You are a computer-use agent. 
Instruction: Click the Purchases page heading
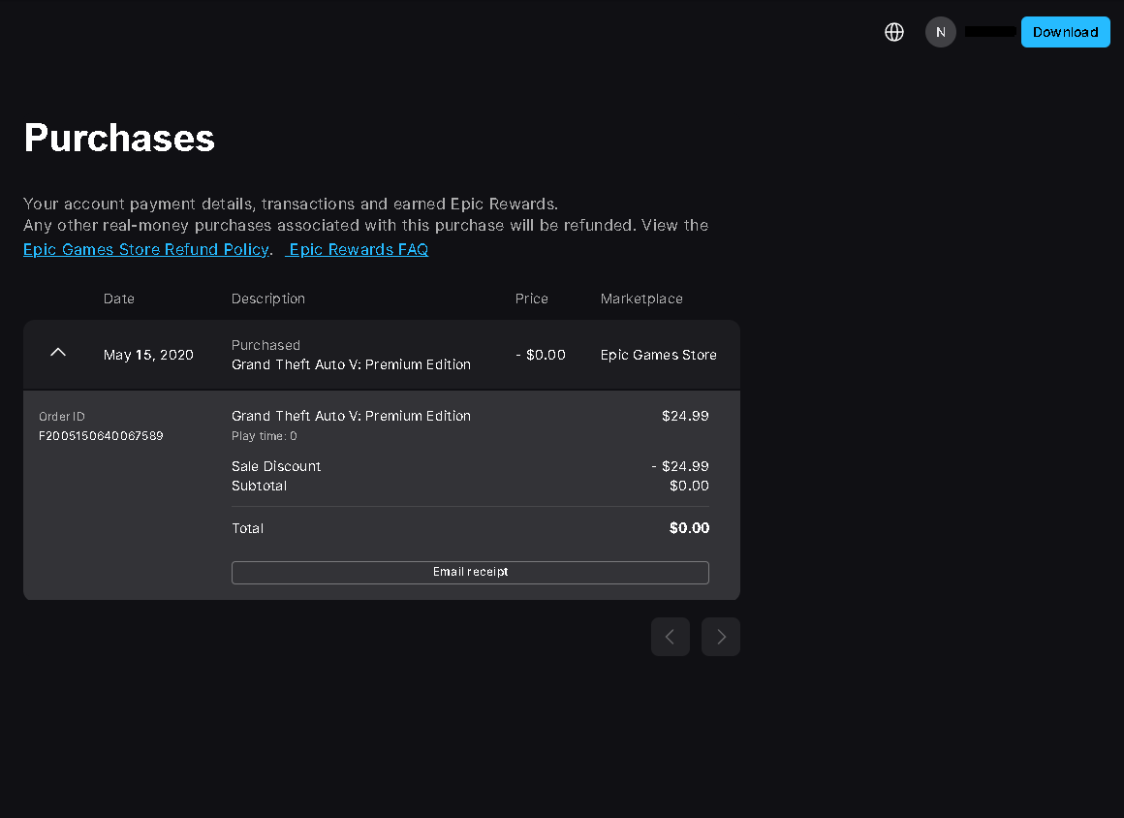pyautogui.click(x=120, y=138)
